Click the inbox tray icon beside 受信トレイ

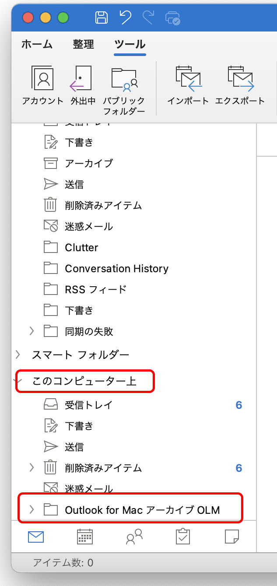pos(51,405)
